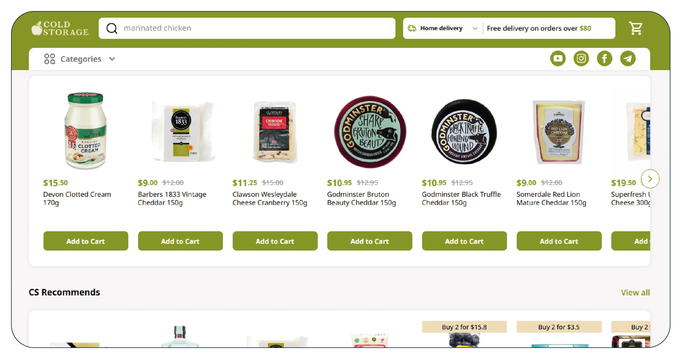682x359 pixels.
Task: Click the search magnifier icon
Action: 112,28
